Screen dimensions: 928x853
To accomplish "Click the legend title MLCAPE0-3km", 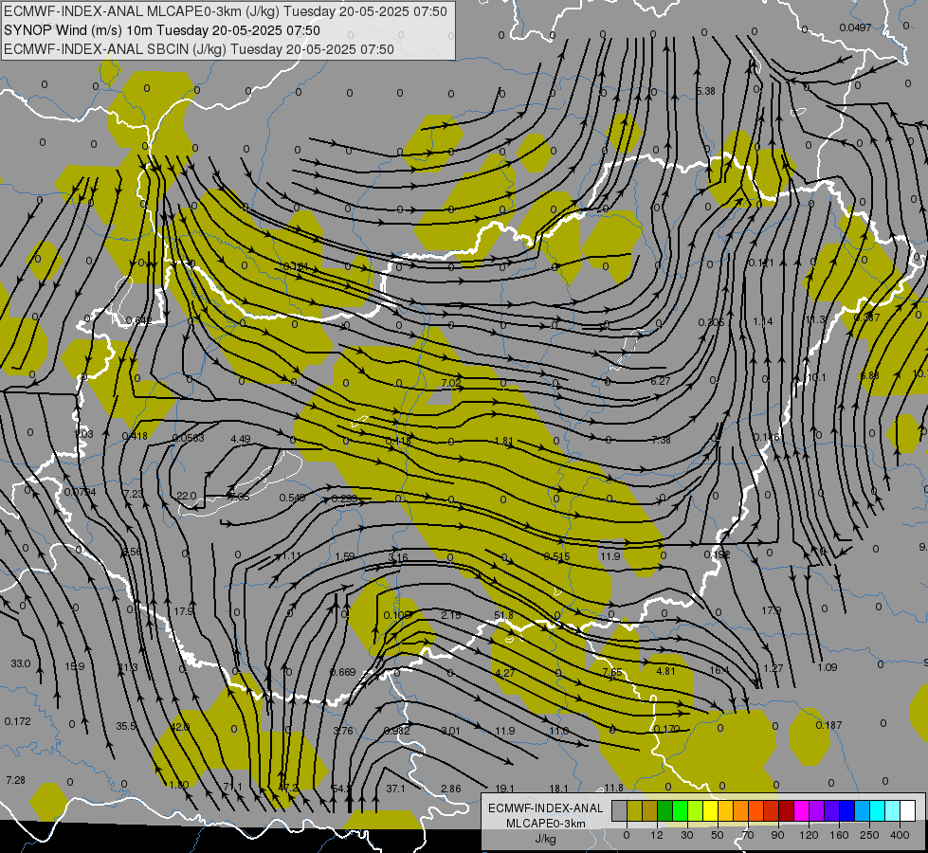I will (x=545, y=824).
